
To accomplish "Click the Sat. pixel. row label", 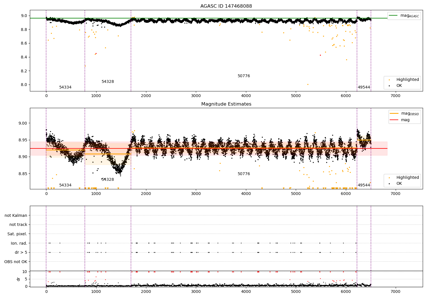I will click(17, 234).
